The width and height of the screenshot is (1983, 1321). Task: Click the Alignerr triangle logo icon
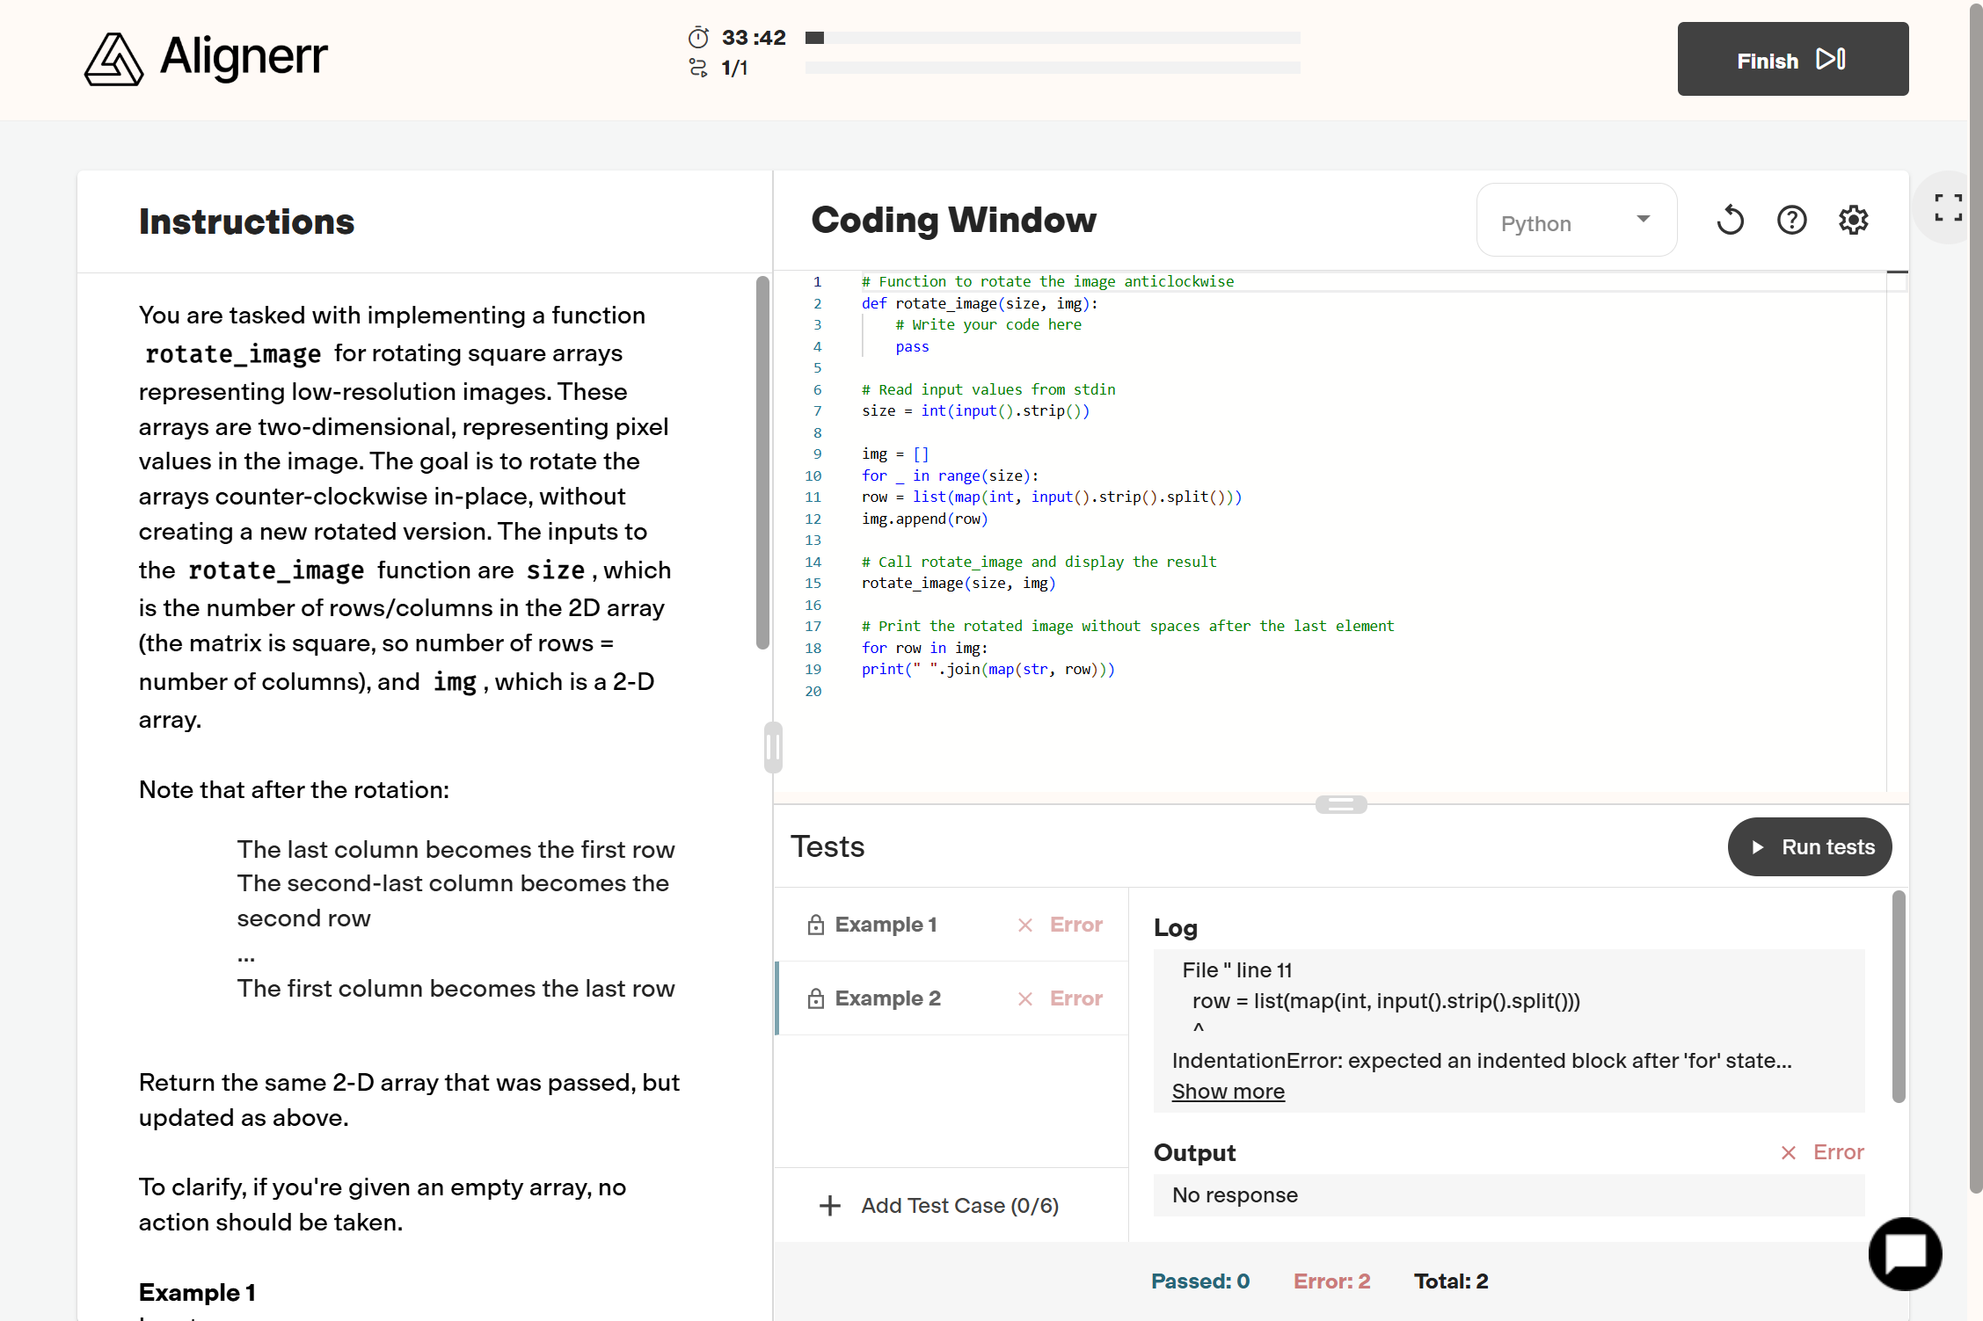(113, 59)
